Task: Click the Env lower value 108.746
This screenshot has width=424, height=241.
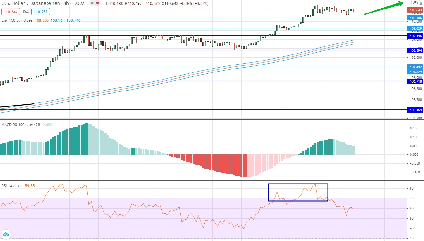Action: coord(73,20)
